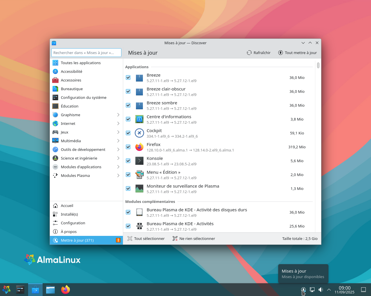Focus the Rechercher dans Mises à jour field

click(x=86, y=53)
